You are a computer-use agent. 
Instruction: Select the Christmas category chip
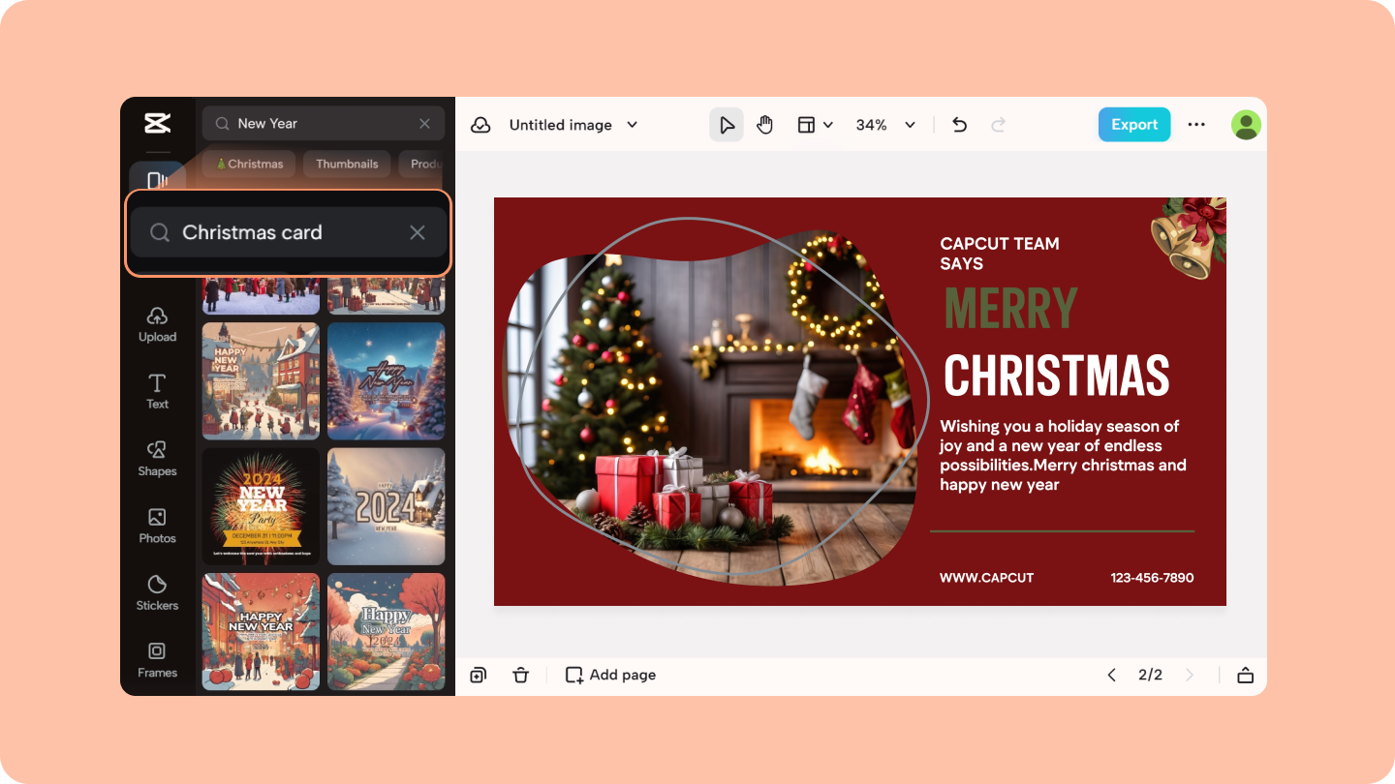[x=250, y=164]
